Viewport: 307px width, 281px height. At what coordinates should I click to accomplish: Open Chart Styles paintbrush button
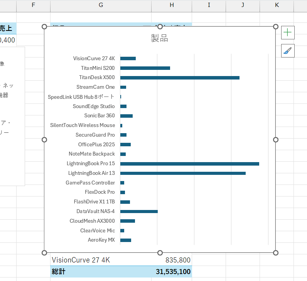[x=288, y=51]
